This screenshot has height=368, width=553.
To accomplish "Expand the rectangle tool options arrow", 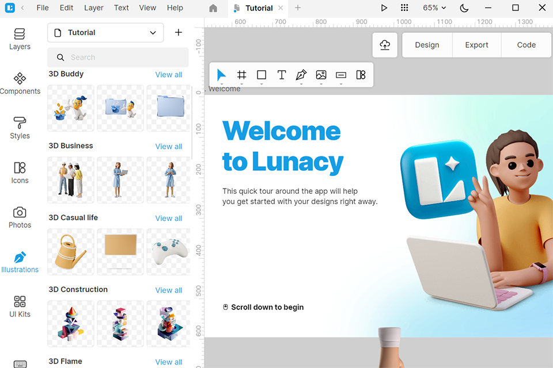I will 262,84.
